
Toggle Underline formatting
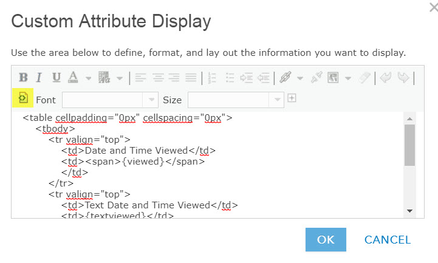[x=56, y=77]
